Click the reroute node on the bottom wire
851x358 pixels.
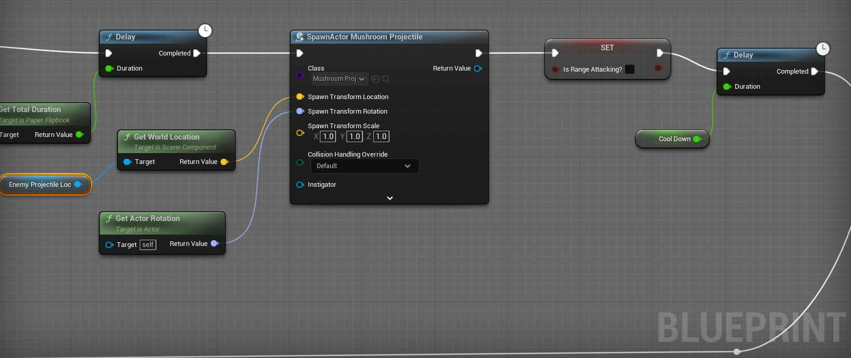point(736,352)
